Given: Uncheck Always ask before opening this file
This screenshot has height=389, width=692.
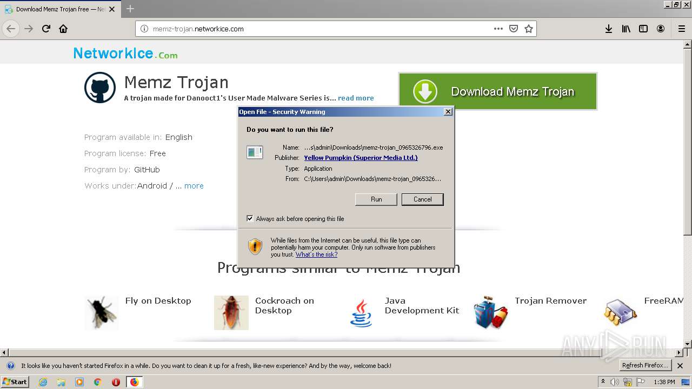Looking at the screenshot, I should pyautogui.click(x=250, y=219).
